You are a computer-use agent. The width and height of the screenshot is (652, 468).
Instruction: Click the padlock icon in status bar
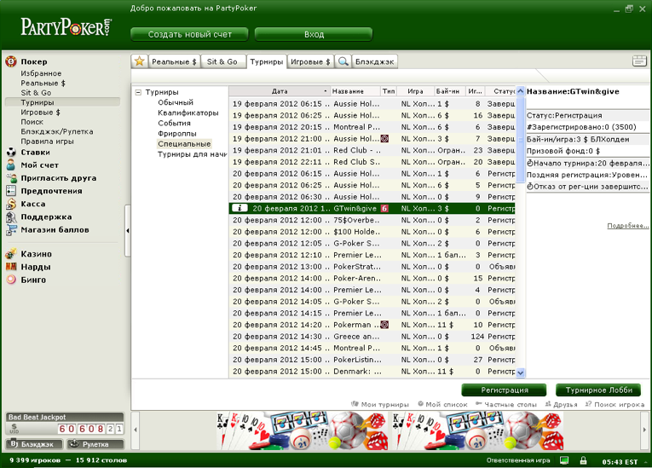[x=583, y=460]
